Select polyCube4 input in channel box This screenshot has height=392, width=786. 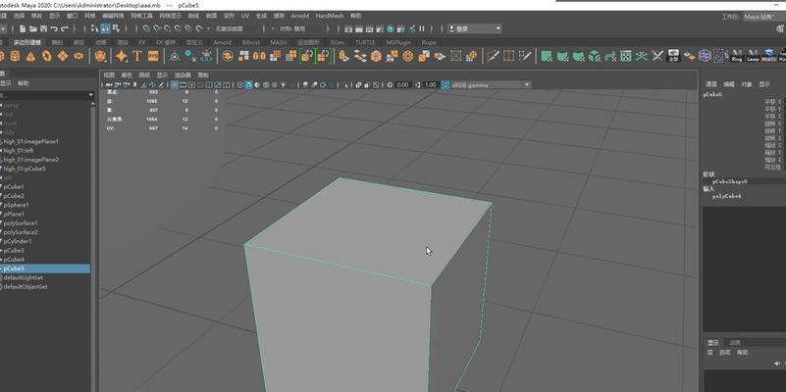[x=727, y=196]
